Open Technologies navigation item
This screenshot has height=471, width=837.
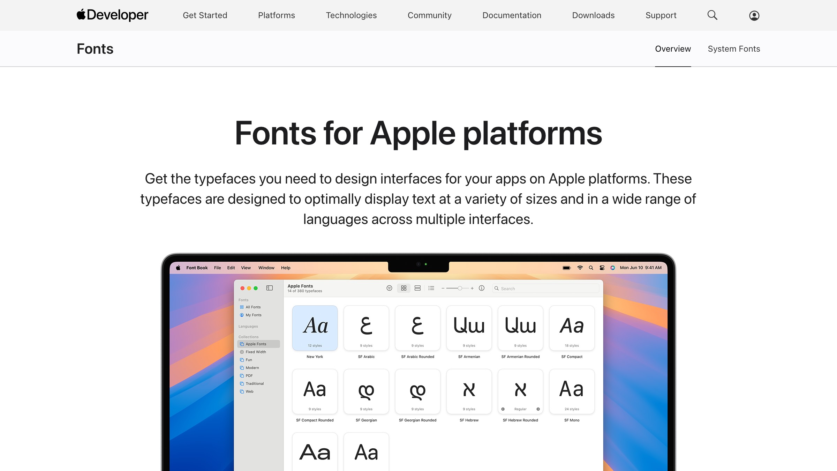(x=351, y=15)
